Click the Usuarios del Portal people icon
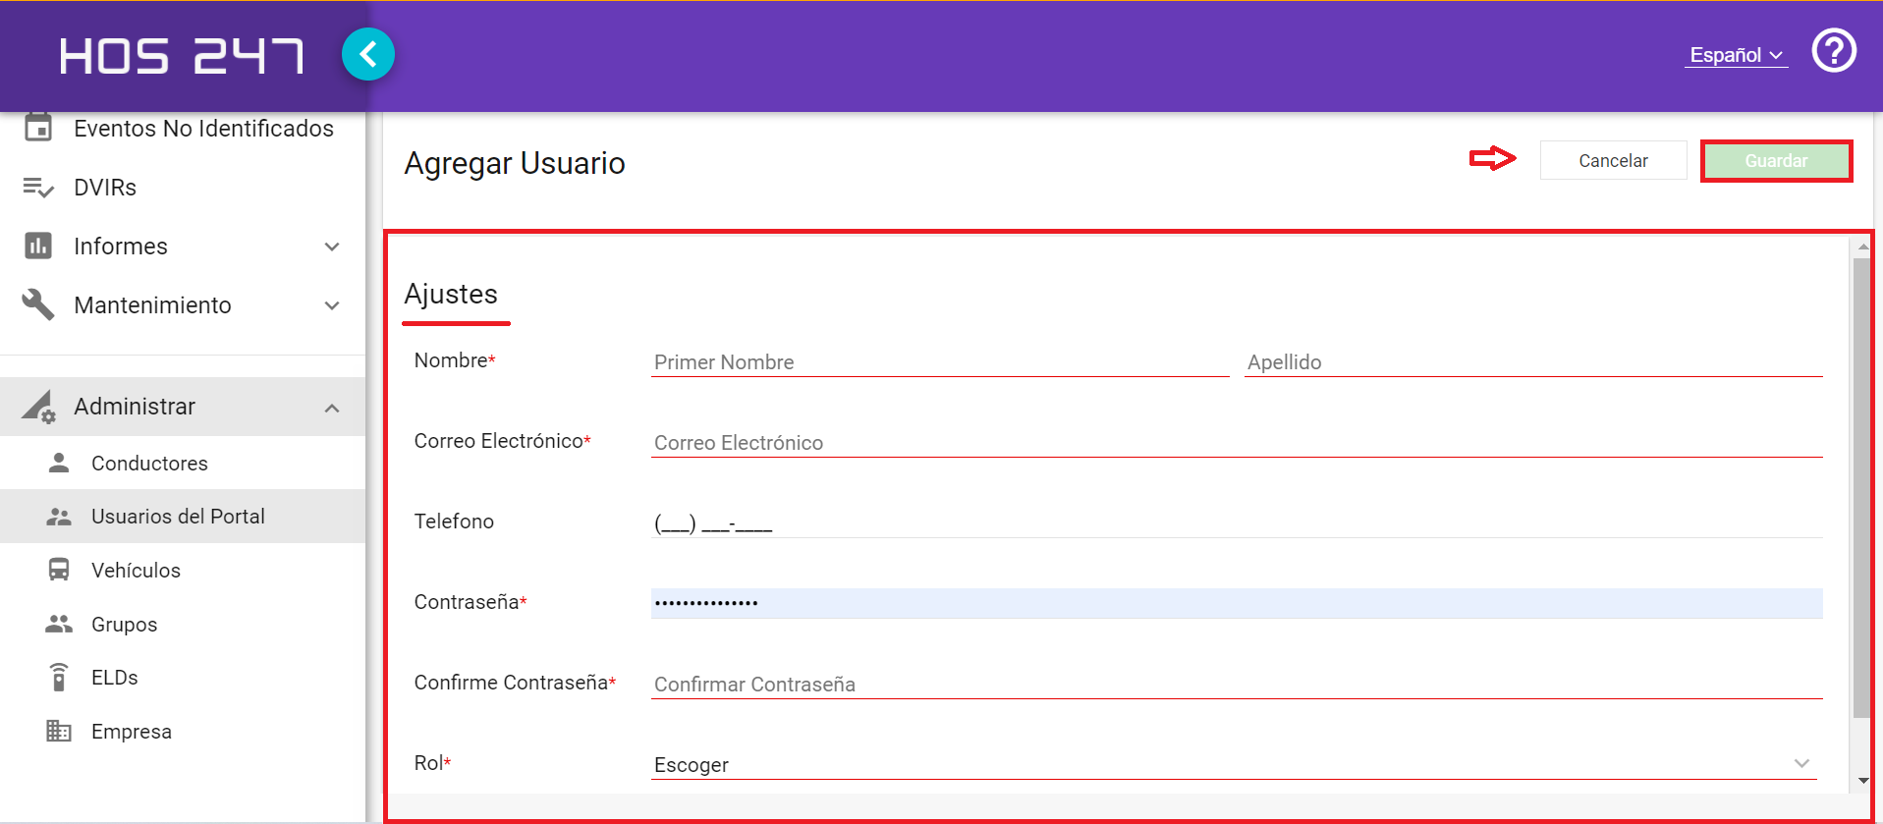The image size is (1883, 824). [59, 517]
